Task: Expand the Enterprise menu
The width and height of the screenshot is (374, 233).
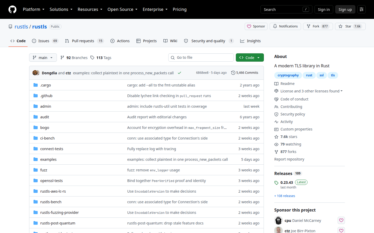Action: (x=155, y=9)
